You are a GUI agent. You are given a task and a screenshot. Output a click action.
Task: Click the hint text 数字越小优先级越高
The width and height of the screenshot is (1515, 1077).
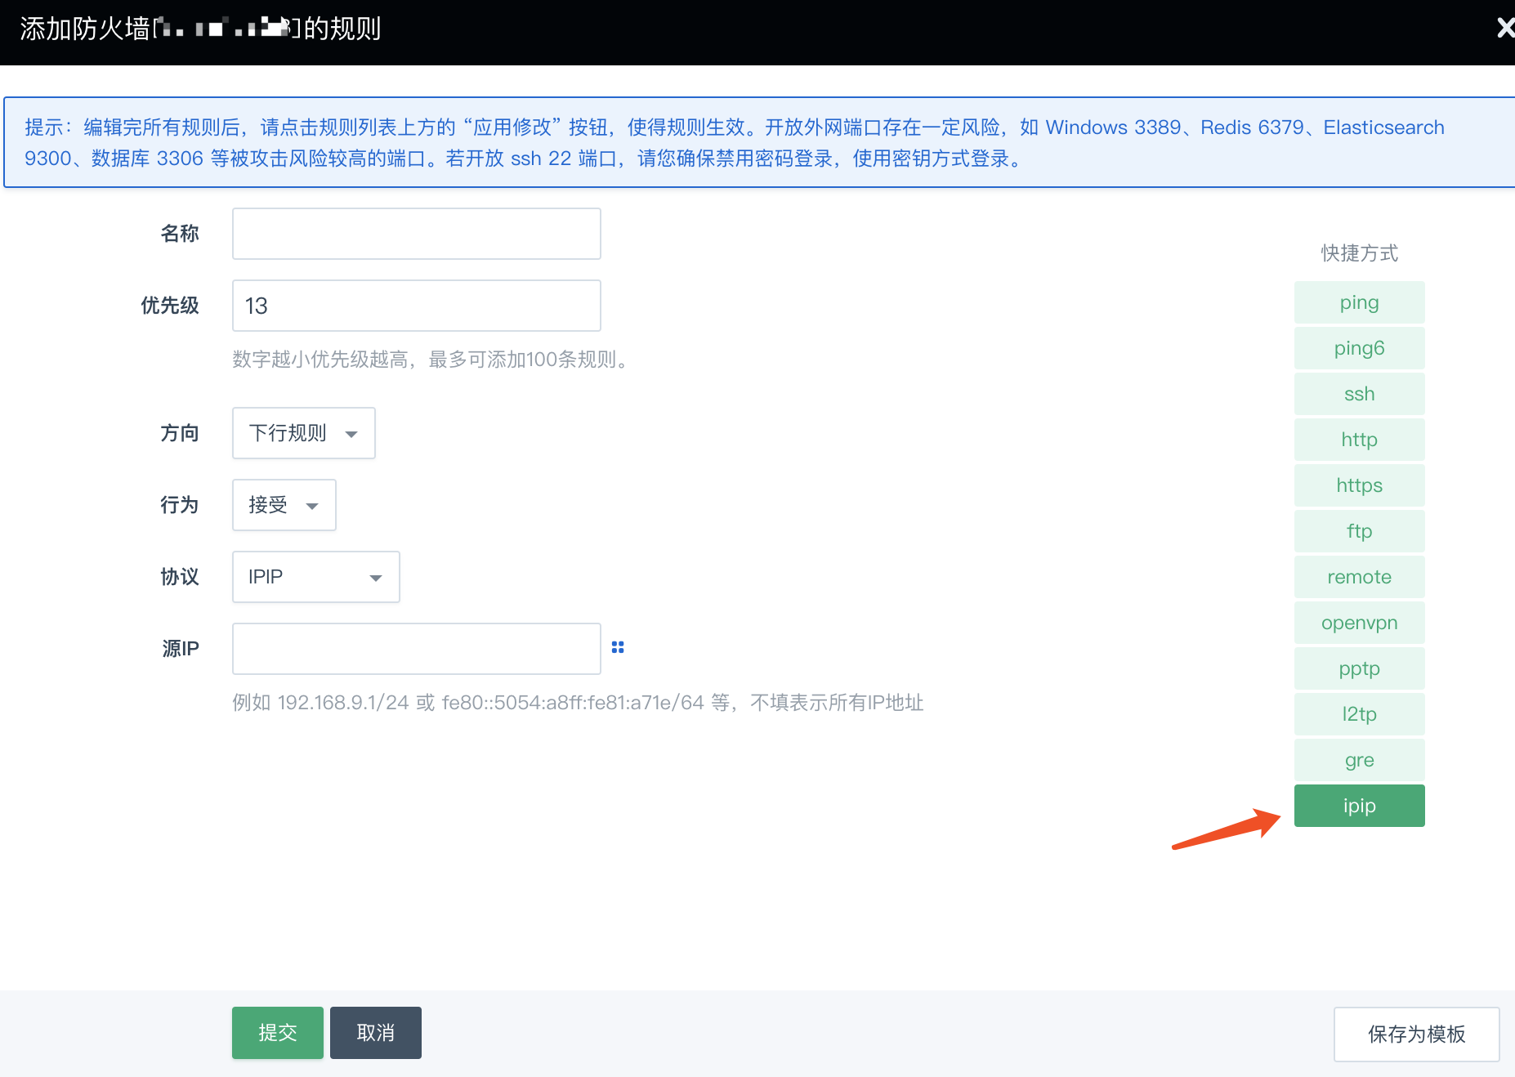coord(320,360)
